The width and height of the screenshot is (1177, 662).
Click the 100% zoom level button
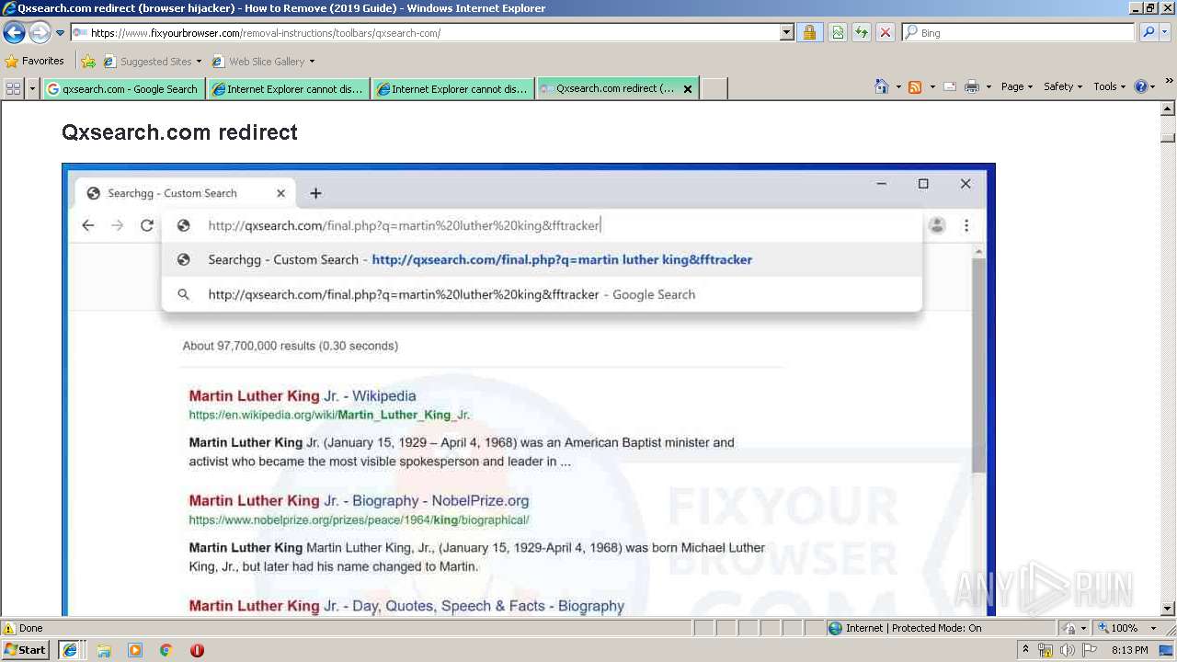point(1118,628)
